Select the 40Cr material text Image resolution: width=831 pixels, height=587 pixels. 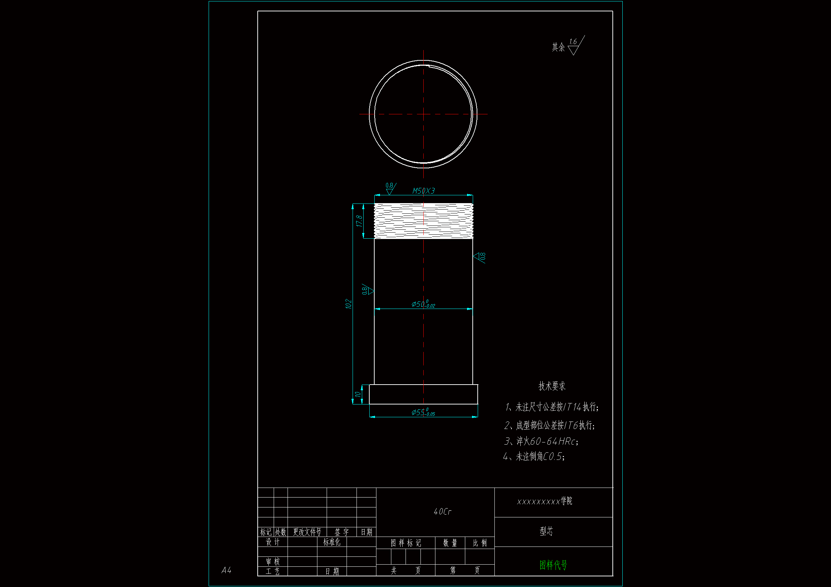click(442, 511)
